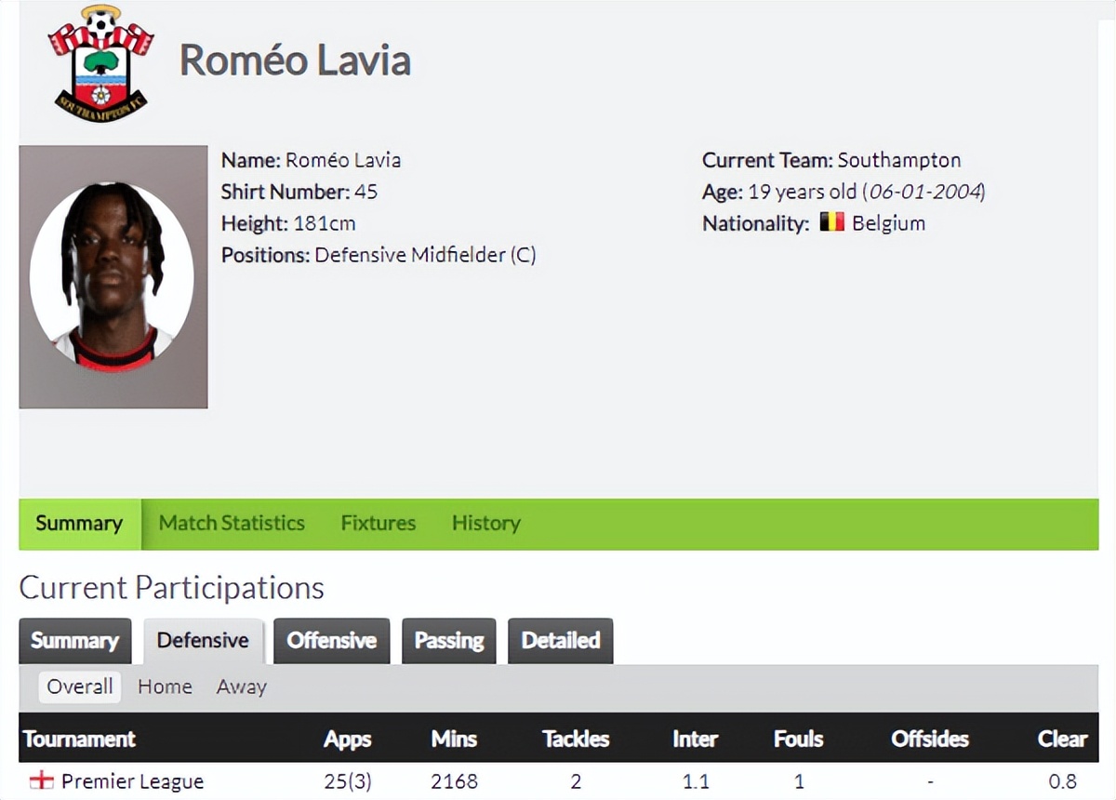This screenshot has width=1116, height=800.
Task: Open the Premier League tournament link
Action: tap(132, 781)
